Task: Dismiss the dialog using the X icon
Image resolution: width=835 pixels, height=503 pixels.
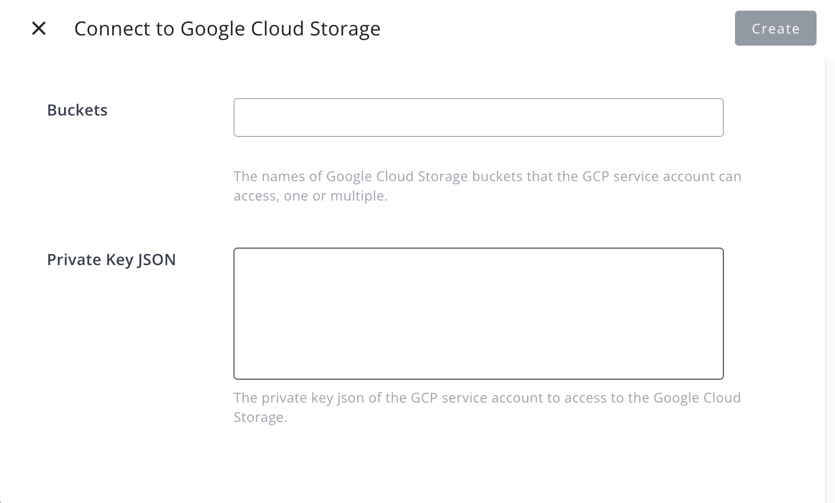Action: [x=39, y=29]
